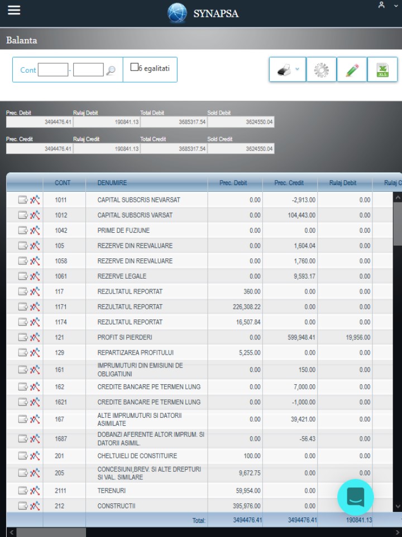Sort by Rulaj Debit column header
This screenshot has height=537, width=402.
(343, 183)
